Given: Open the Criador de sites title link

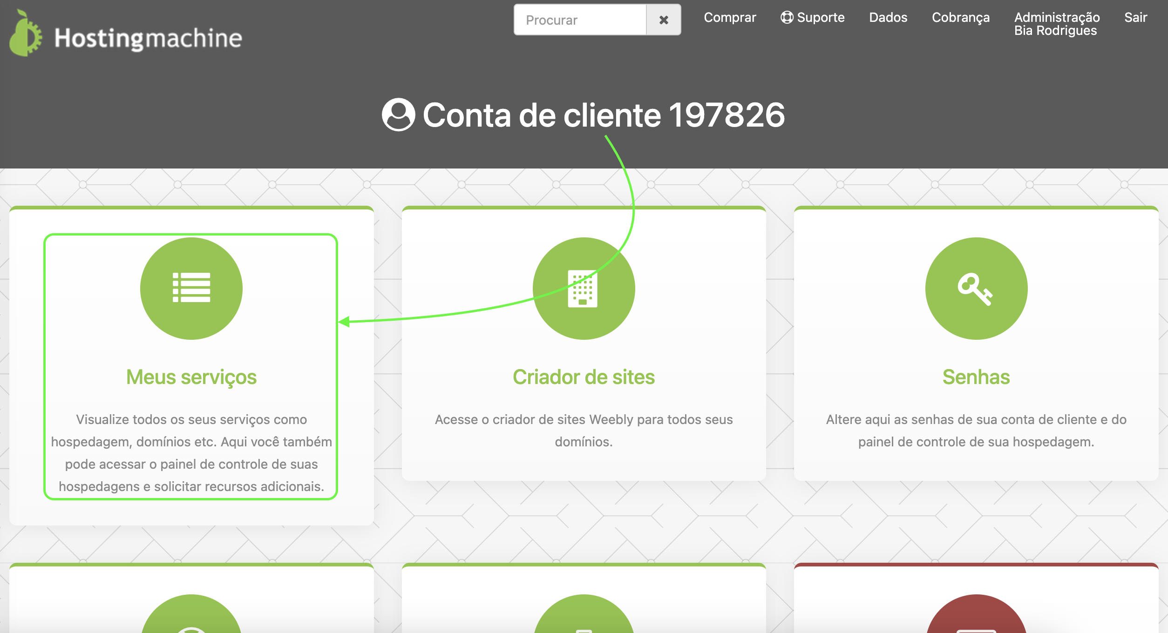Looking at the screenshot, I should pyautogui.click(x=584, y=377).
